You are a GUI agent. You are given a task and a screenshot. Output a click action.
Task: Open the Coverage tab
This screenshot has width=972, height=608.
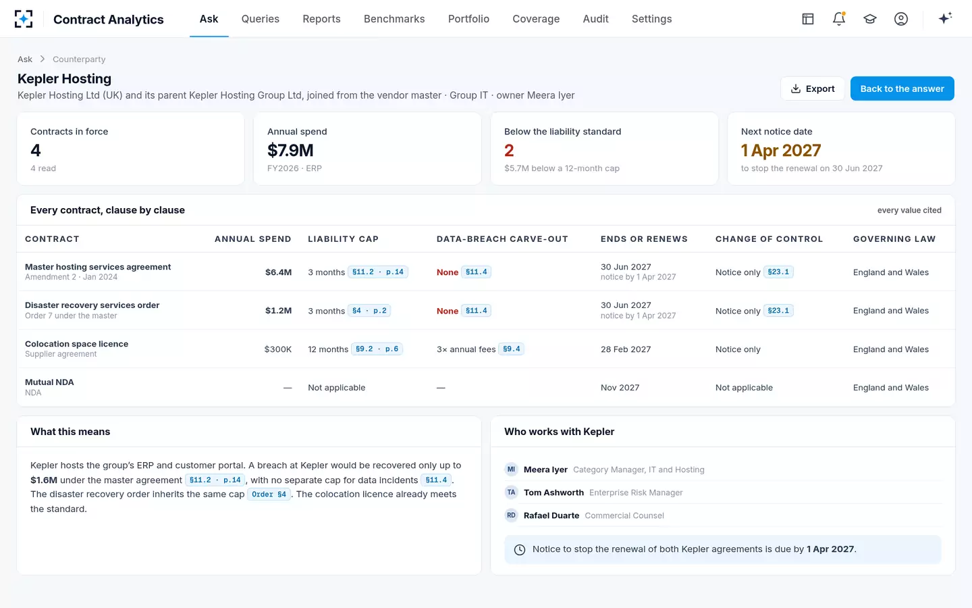536,19
